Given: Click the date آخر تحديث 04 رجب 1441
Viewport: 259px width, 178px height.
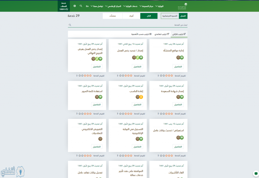Looking at the screenshot, I should coord(174,44).
